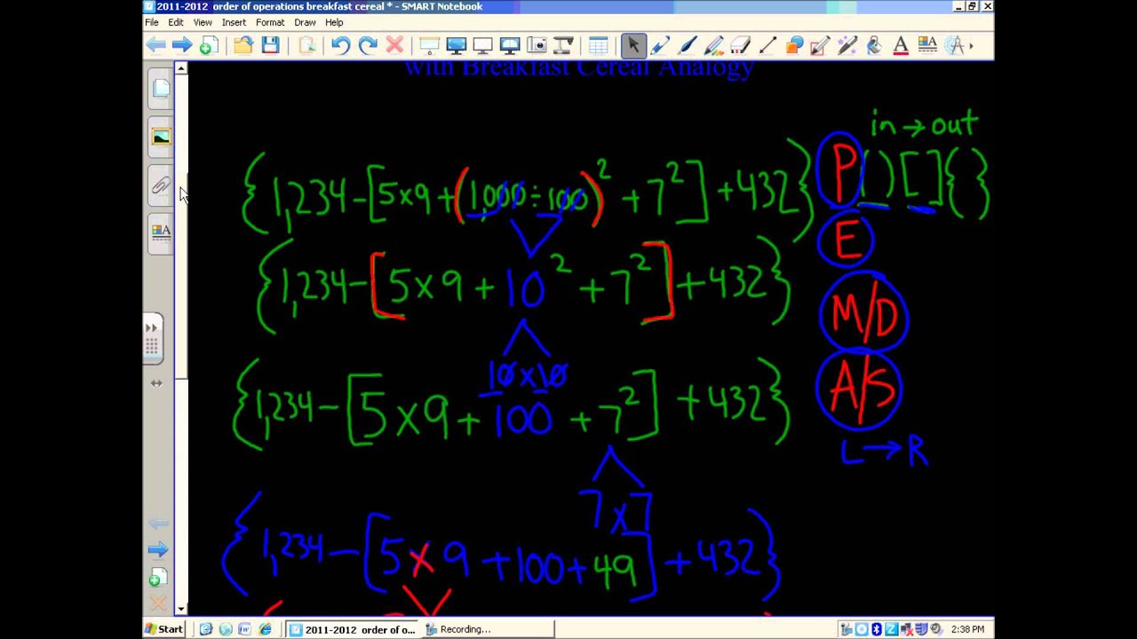This screenshot has width=1137, height=639.
Task: Choose the Select arrow tool
Action: [633, 45]
